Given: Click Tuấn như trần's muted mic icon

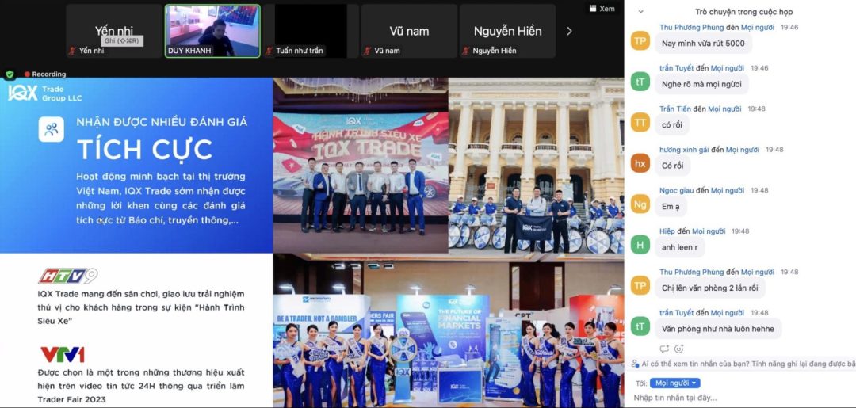Looking at the screenshot, I should [x=270, y=51].
